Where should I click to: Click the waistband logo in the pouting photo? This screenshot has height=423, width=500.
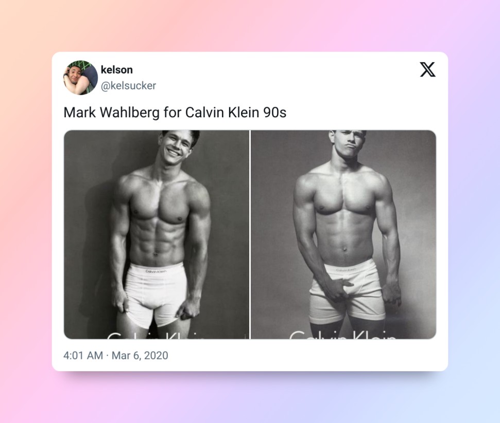[x=346, y=270]
